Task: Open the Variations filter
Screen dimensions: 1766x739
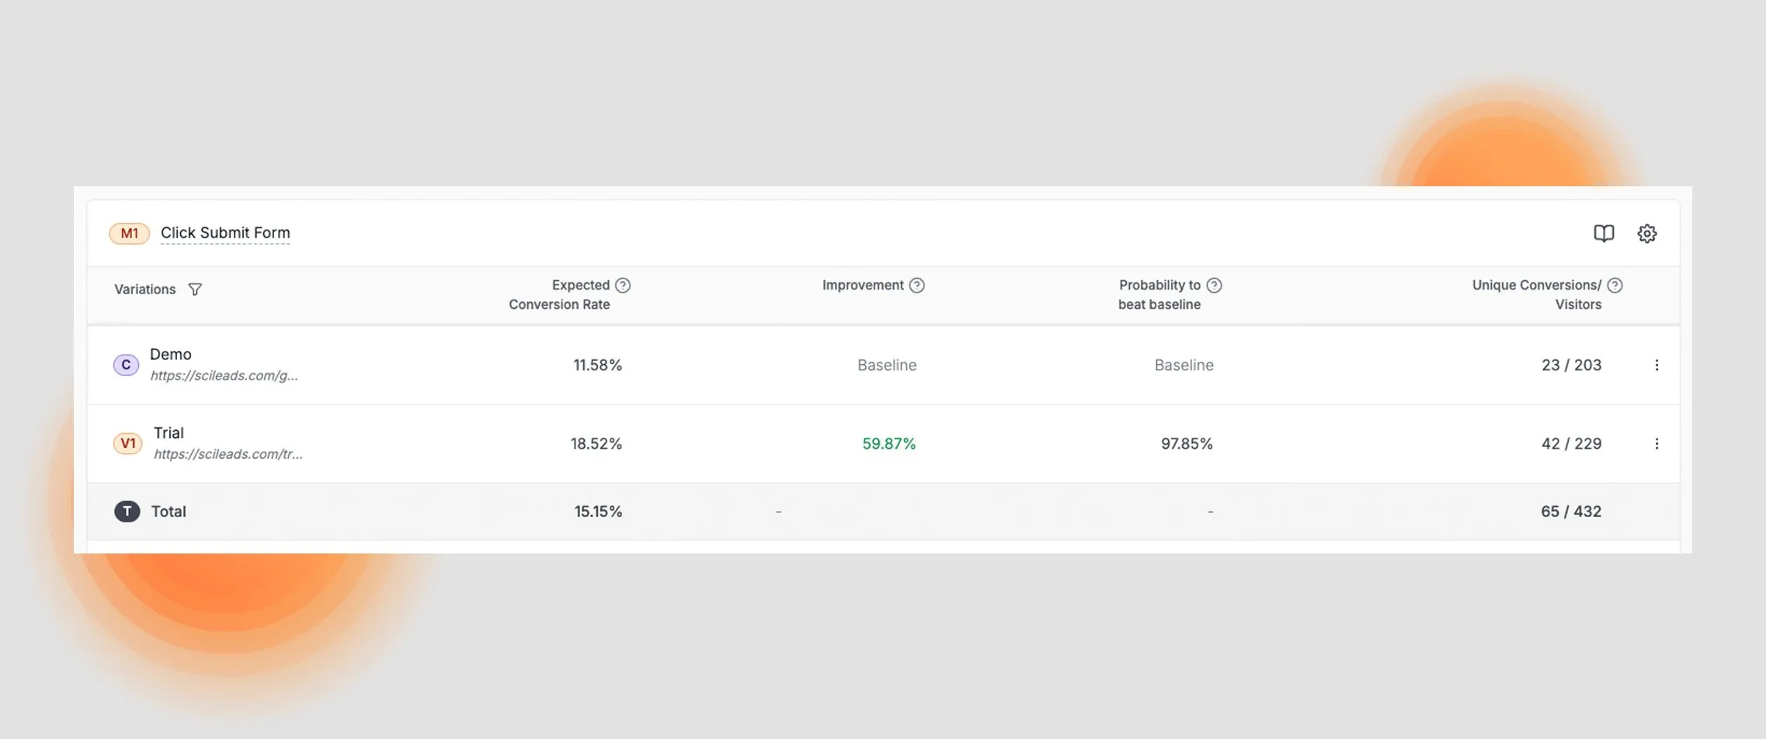Action: pyautogui.click(x=195, y=289)
